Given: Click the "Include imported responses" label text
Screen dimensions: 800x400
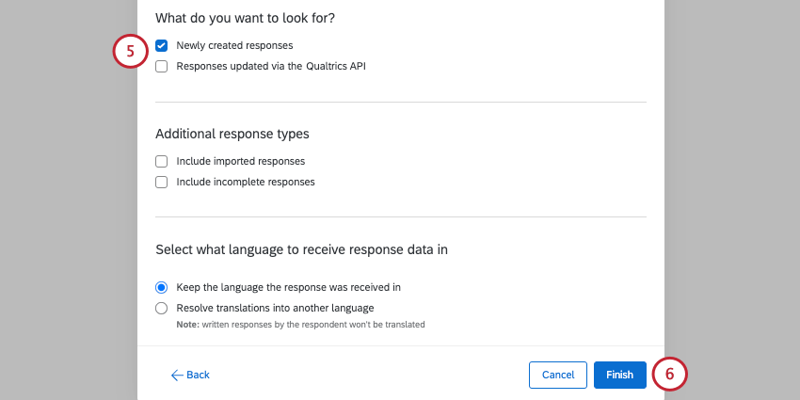Looking at the screenshot, I should click(241, 161).
